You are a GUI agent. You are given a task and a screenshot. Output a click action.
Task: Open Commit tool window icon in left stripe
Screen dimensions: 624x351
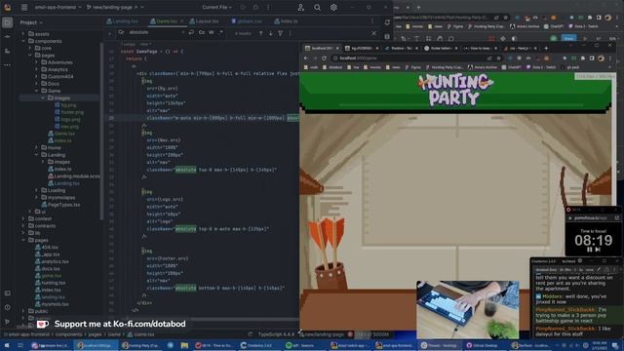[x=7, y=37]
